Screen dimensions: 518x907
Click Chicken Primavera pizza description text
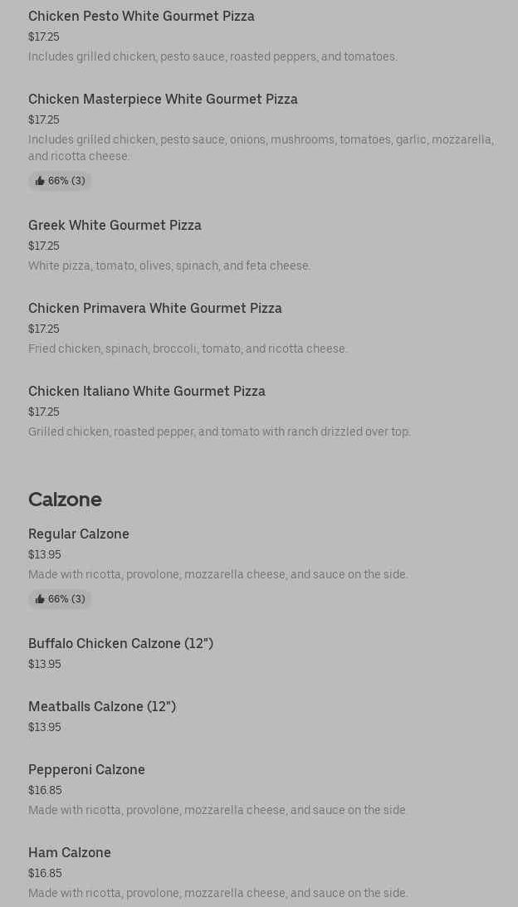tap(188, 349)
